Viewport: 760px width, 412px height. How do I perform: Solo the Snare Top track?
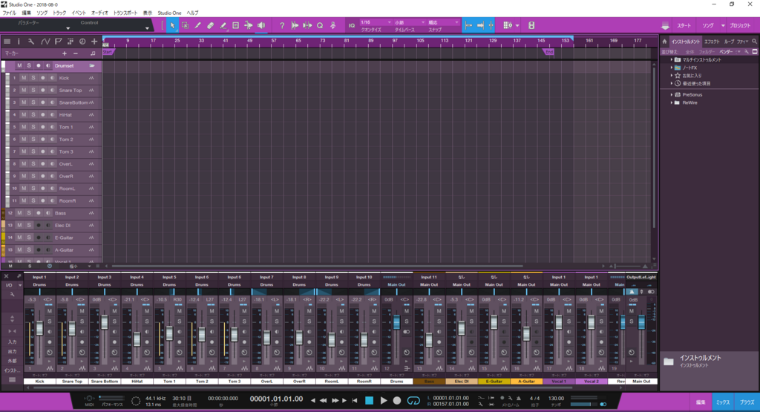coord(33,90)
